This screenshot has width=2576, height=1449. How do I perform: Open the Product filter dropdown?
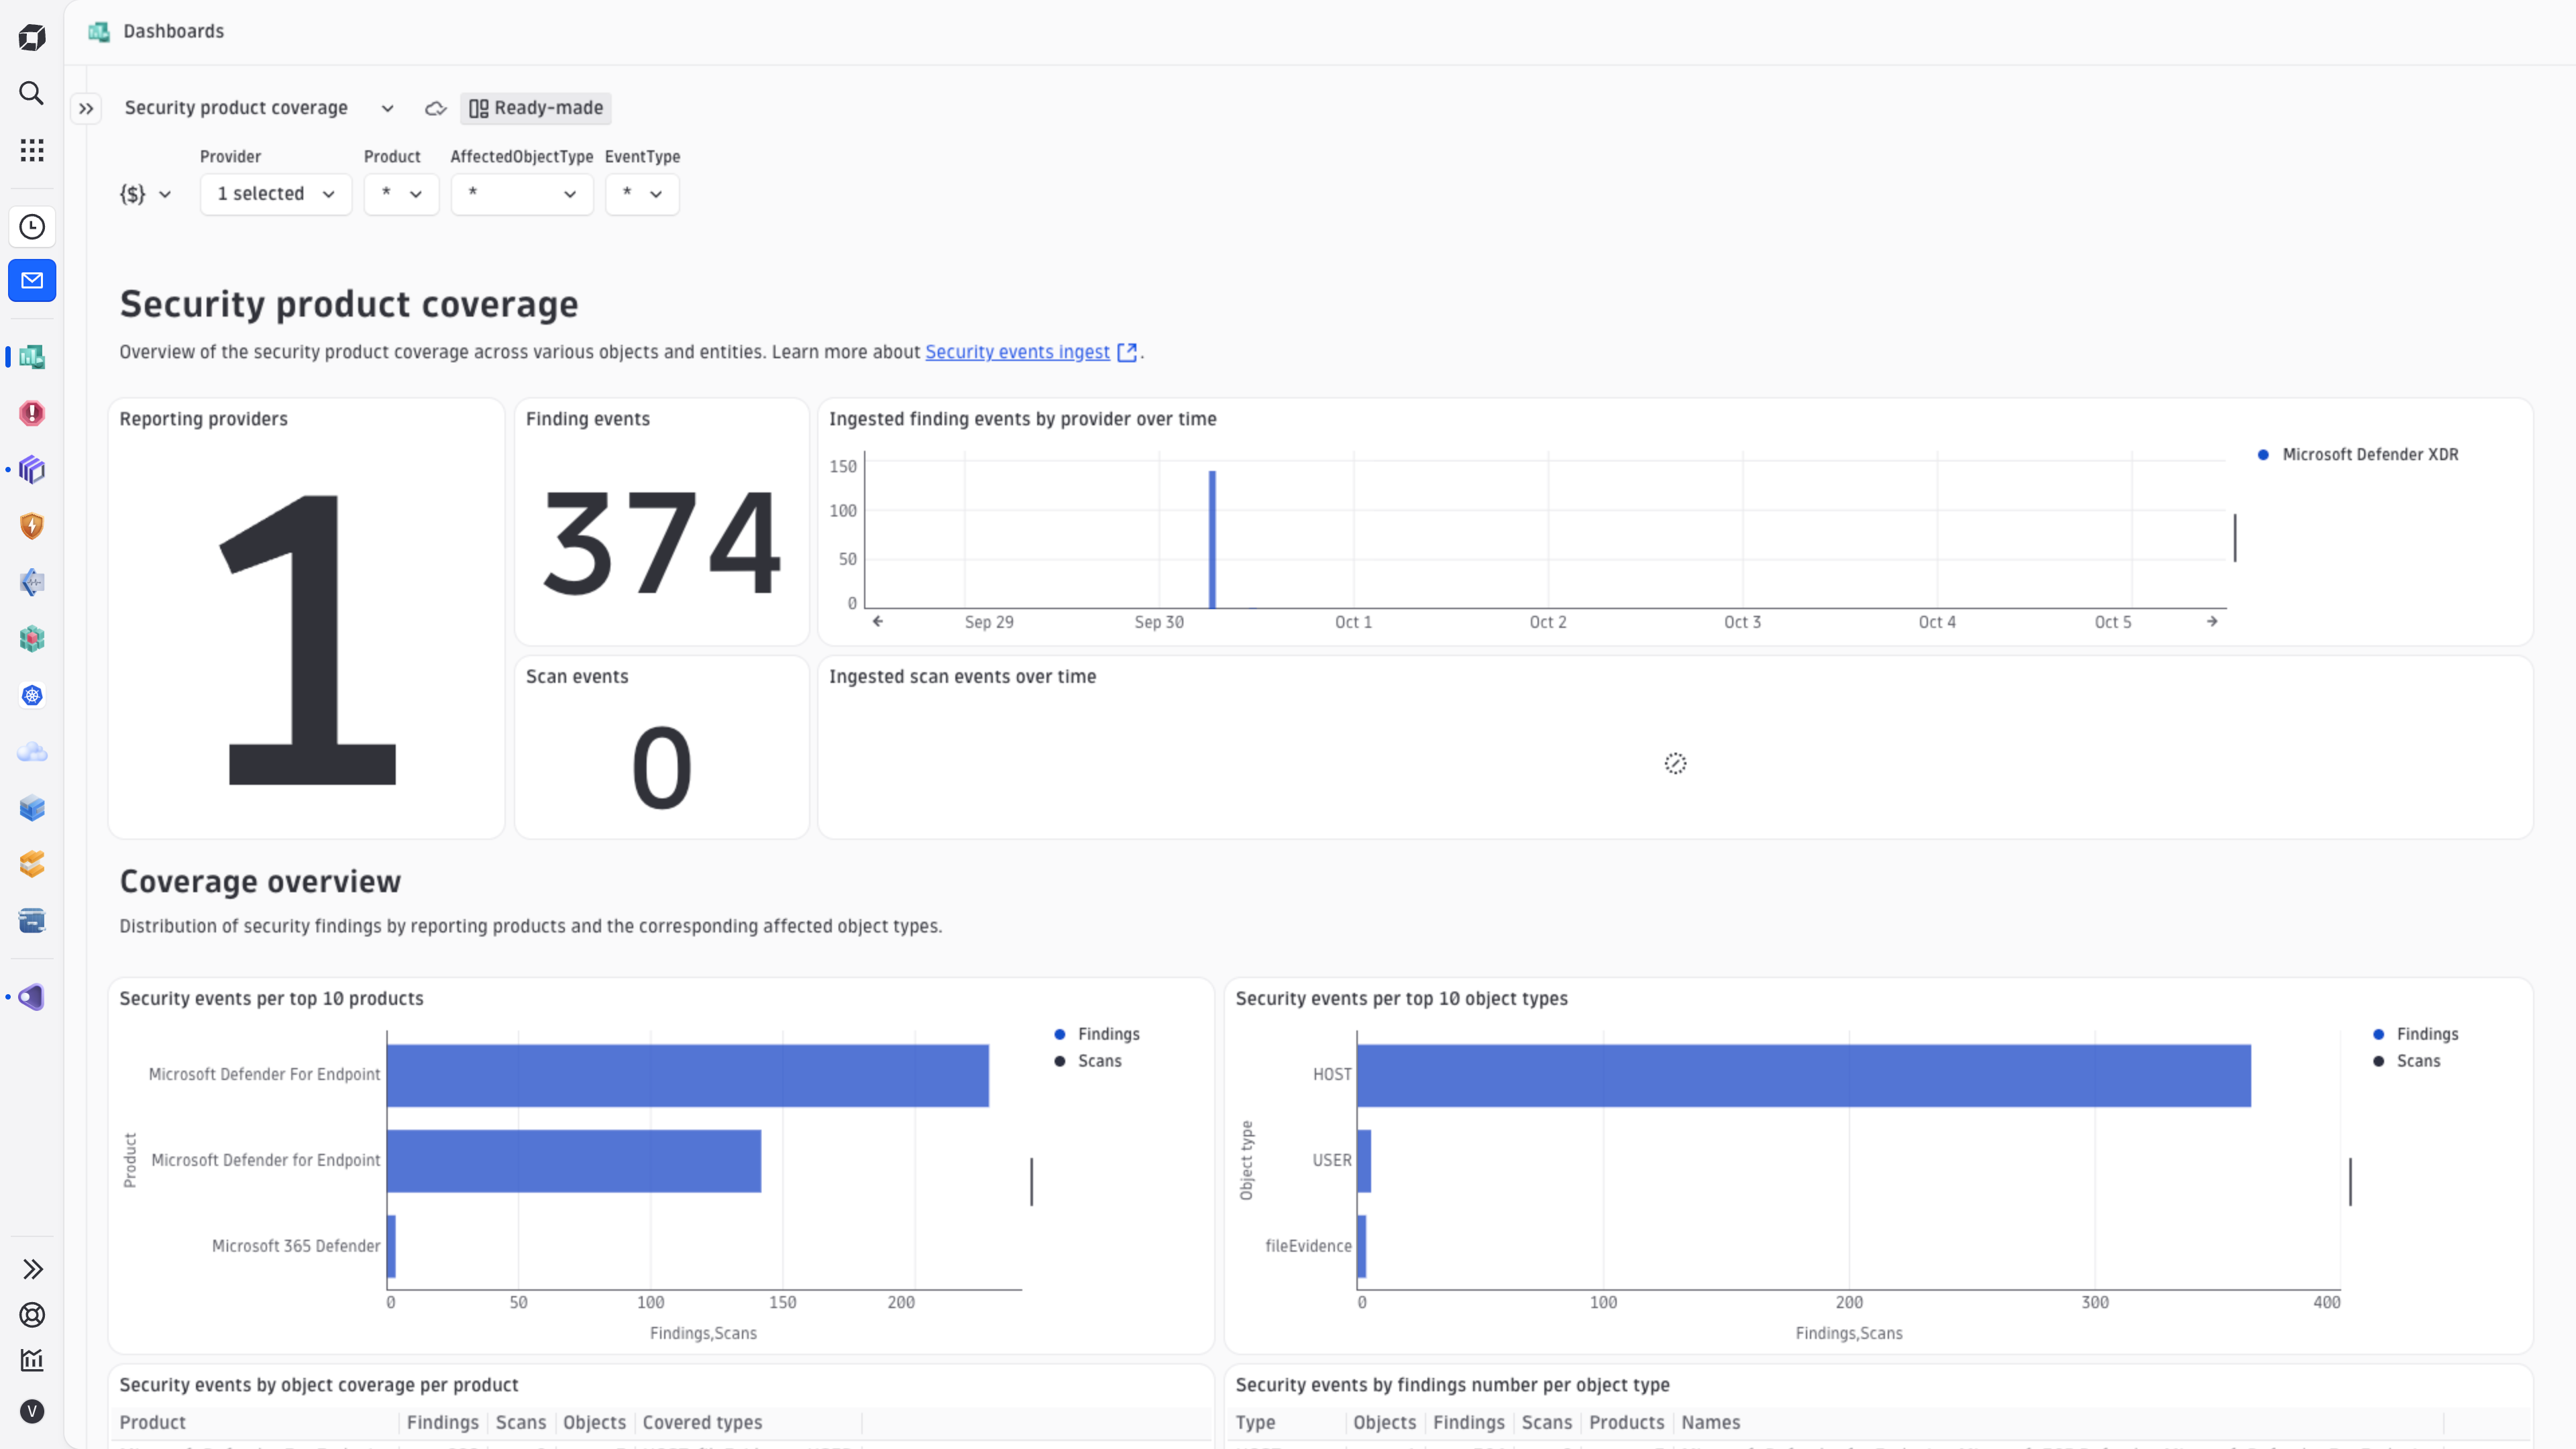pos(401,194)
